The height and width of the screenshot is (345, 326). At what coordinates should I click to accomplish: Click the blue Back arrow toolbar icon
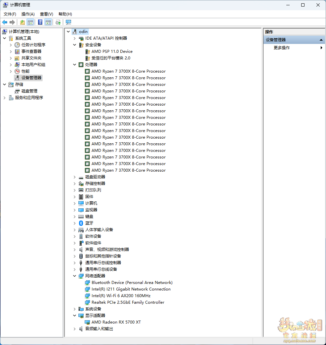point(5,22)
